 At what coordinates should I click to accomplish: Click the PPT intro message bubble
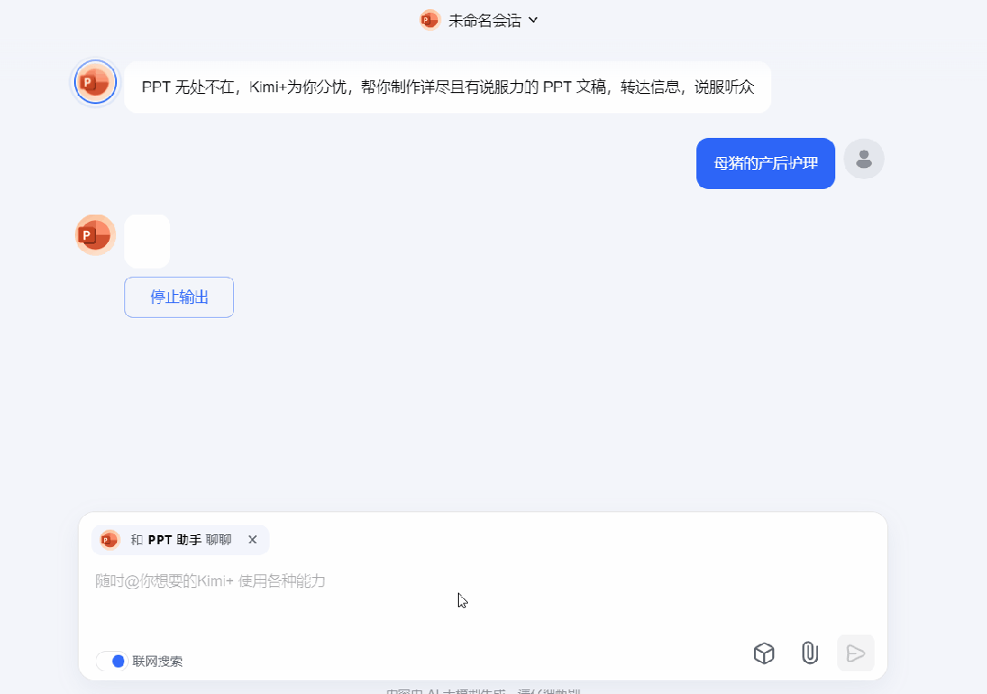click(x=448, y=88)
